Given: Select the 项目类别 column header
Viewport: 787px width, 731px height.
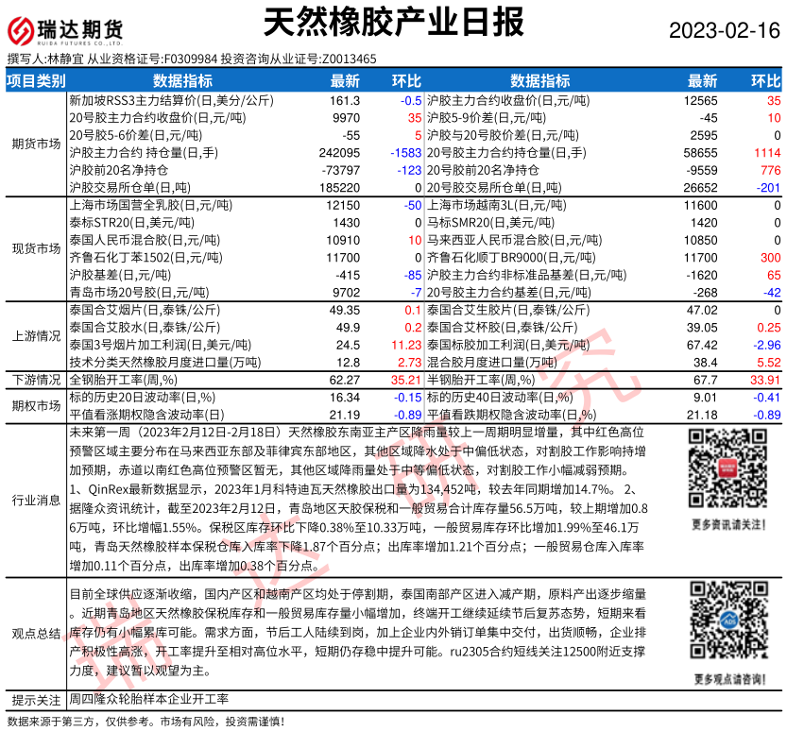Looking at the screenshot, I should 36,81.
